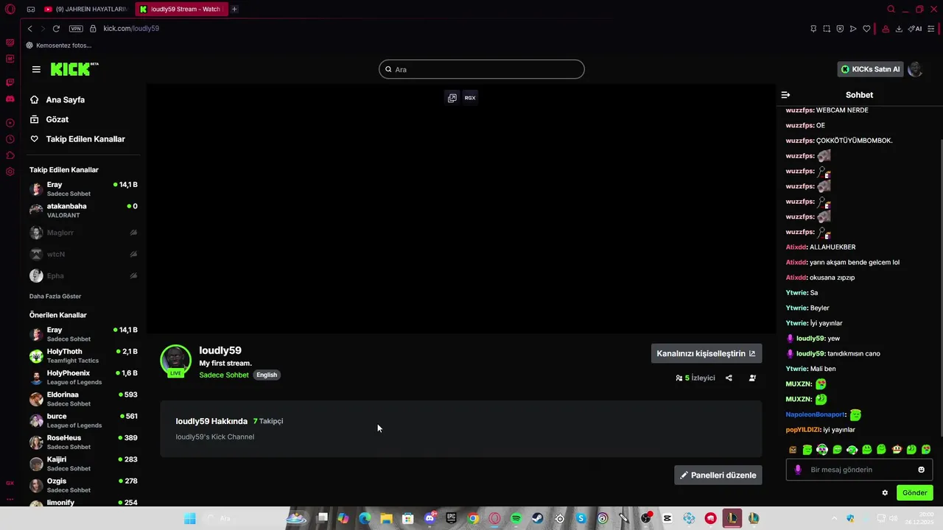This screenshot has width=943, height=530.
Task: Reload the page in Opera
Action: 56,29
